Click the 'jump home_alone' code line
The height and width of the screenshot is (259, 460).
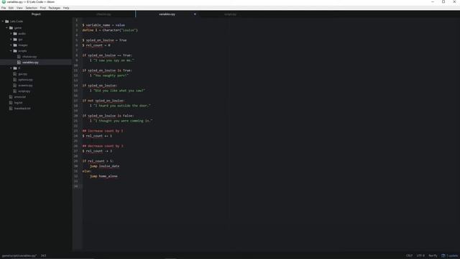[103, 176]
